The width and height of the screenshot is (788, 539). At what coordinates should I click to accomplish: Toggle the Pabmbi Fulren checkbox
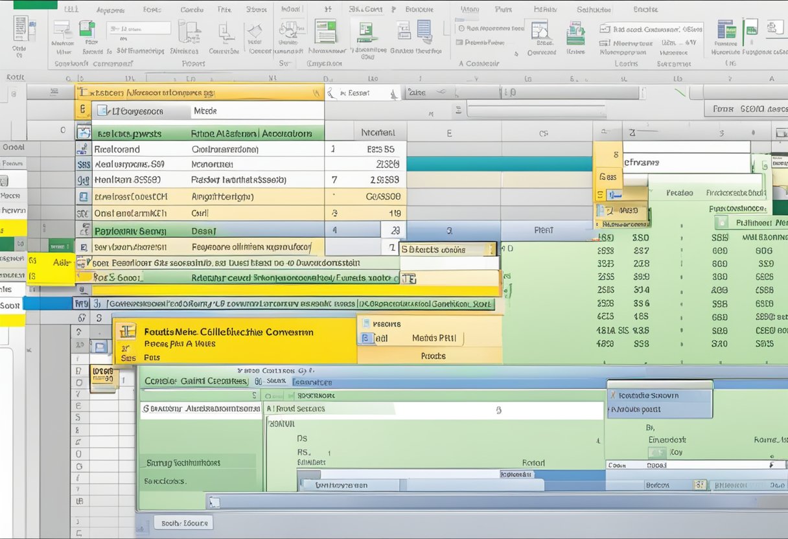tap(460, 43)
